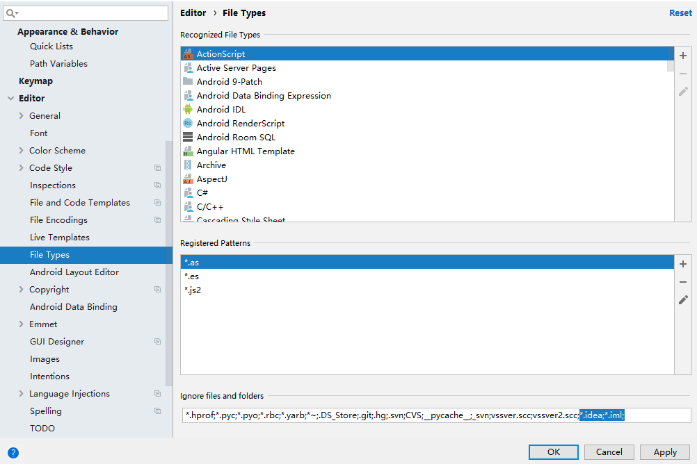The width and height of the screenshot is (697, 464).
Task: Add a new registered pattern
Action: click(683, 264)
